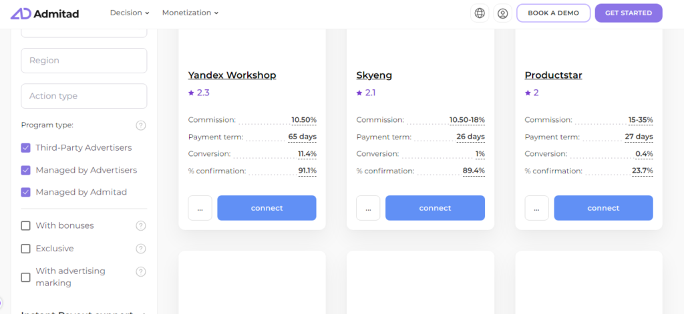Uncheck Managed by Admitad checkbox
The width and height of the screenshot is (684, 314).
tap(26, 192)
